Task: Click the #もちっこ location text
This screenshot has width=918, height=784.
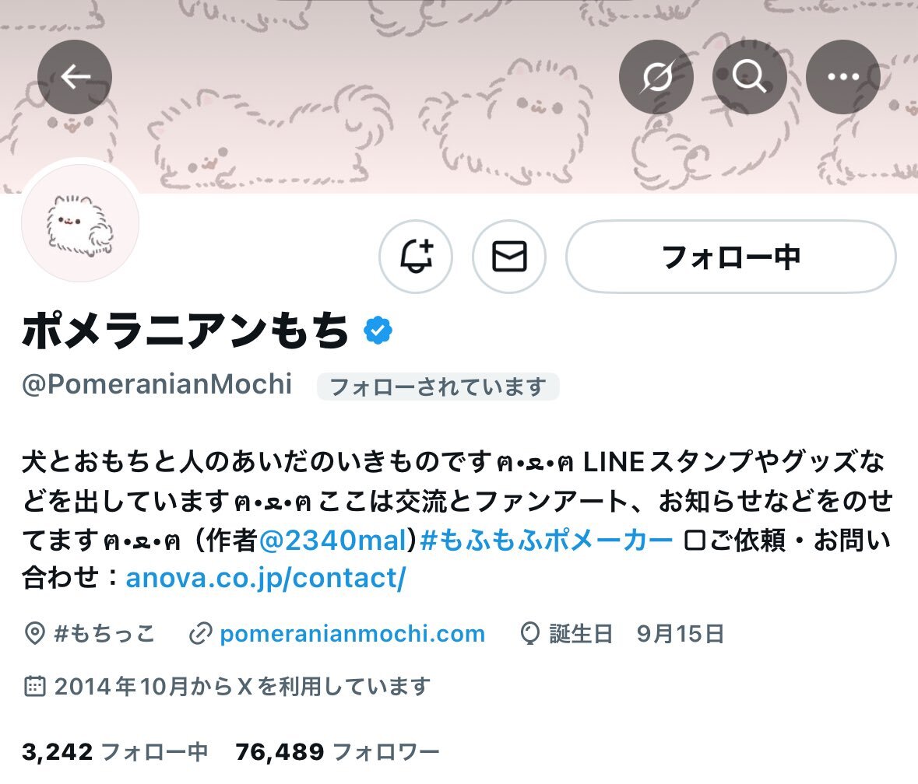Action: click(104, 634)
